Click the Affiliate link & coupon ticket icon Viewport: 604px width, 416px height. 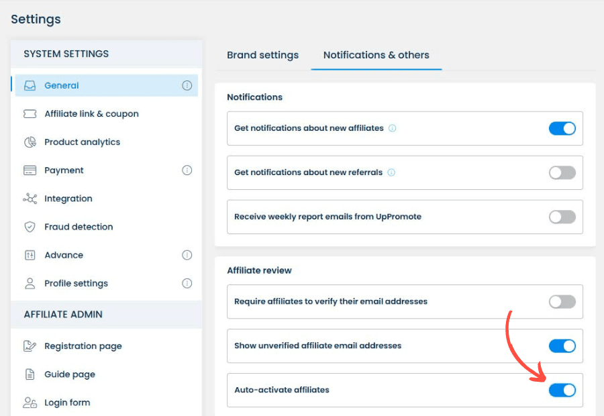[x=30, y=113]
